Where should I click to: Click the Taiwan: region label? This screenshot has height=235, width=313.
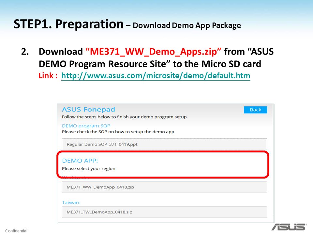point(71,202)
